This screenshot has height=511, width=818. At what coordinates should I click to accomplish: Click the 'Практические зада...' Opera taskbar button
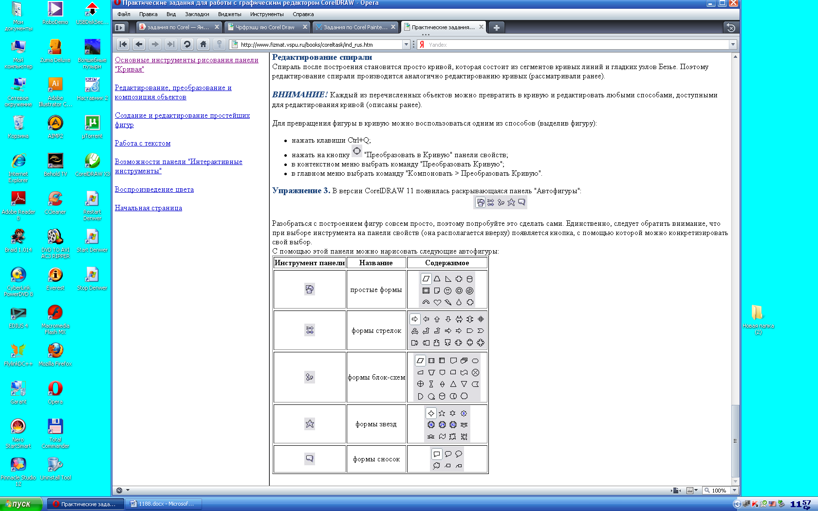[x=85, y=504]
